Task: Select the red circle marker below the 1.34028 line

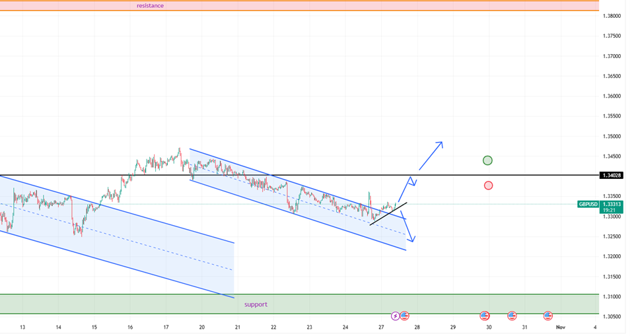Action: point(488,185)
